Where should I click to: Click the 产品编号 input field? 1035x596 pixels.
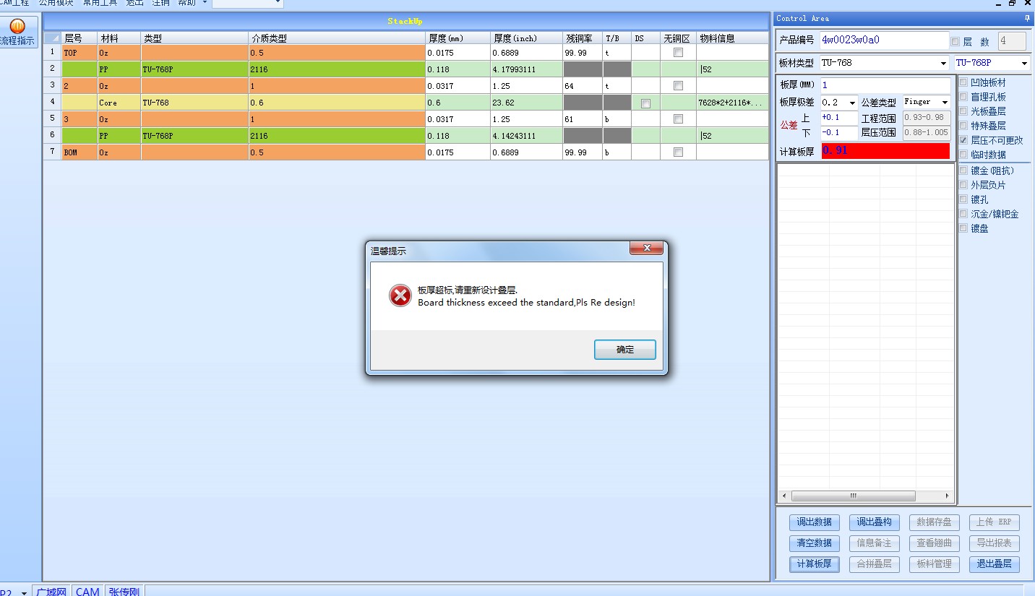point(884,40)
